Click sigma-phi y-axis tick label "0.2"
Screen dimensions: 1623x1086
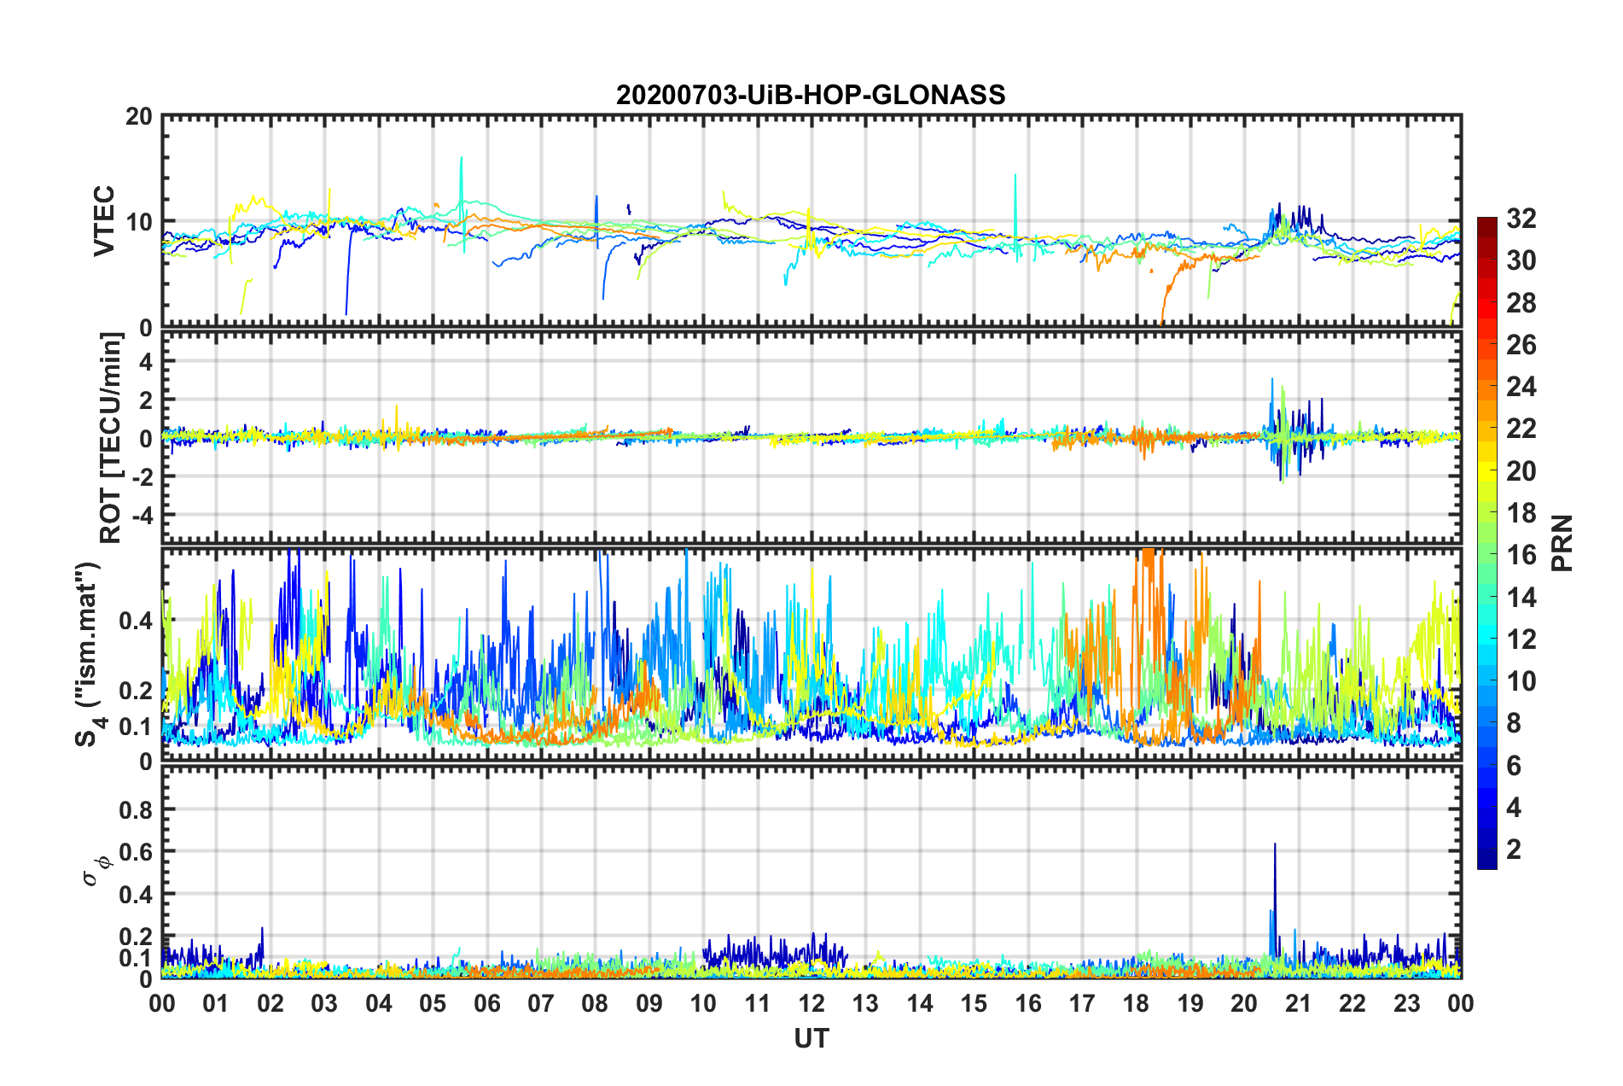click(x=136, y=937)
